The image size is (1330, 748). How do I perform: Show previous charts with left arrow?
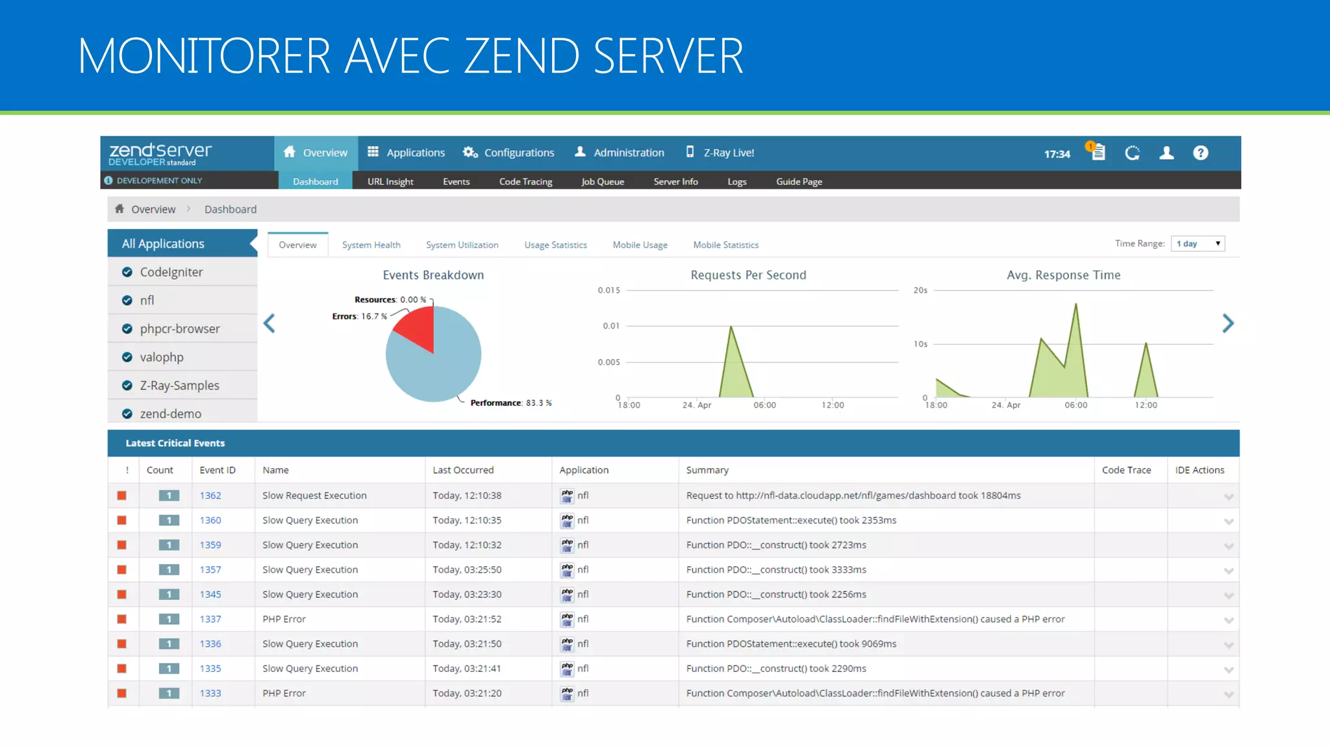[x=270, y=323]
